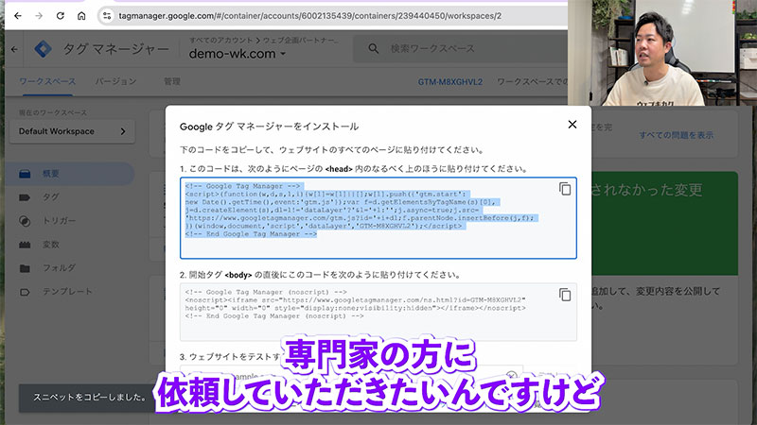757x425 pixels.
Task: Click the すべてのアカウント breadcrumb
Action: click(221, 40)
